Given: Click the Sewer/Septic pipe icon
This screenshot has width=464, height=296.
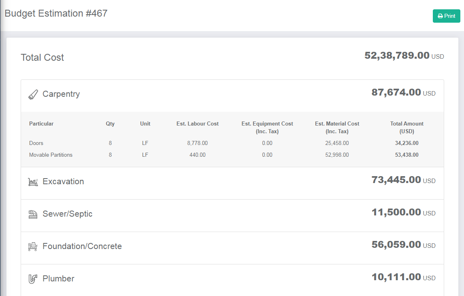Looking at the screenshot, I should click(33, 214).
